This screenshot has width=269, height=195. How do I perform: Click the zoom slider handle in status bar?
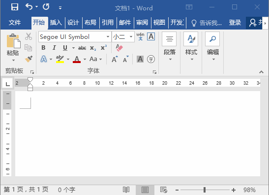tap(204, 190)
